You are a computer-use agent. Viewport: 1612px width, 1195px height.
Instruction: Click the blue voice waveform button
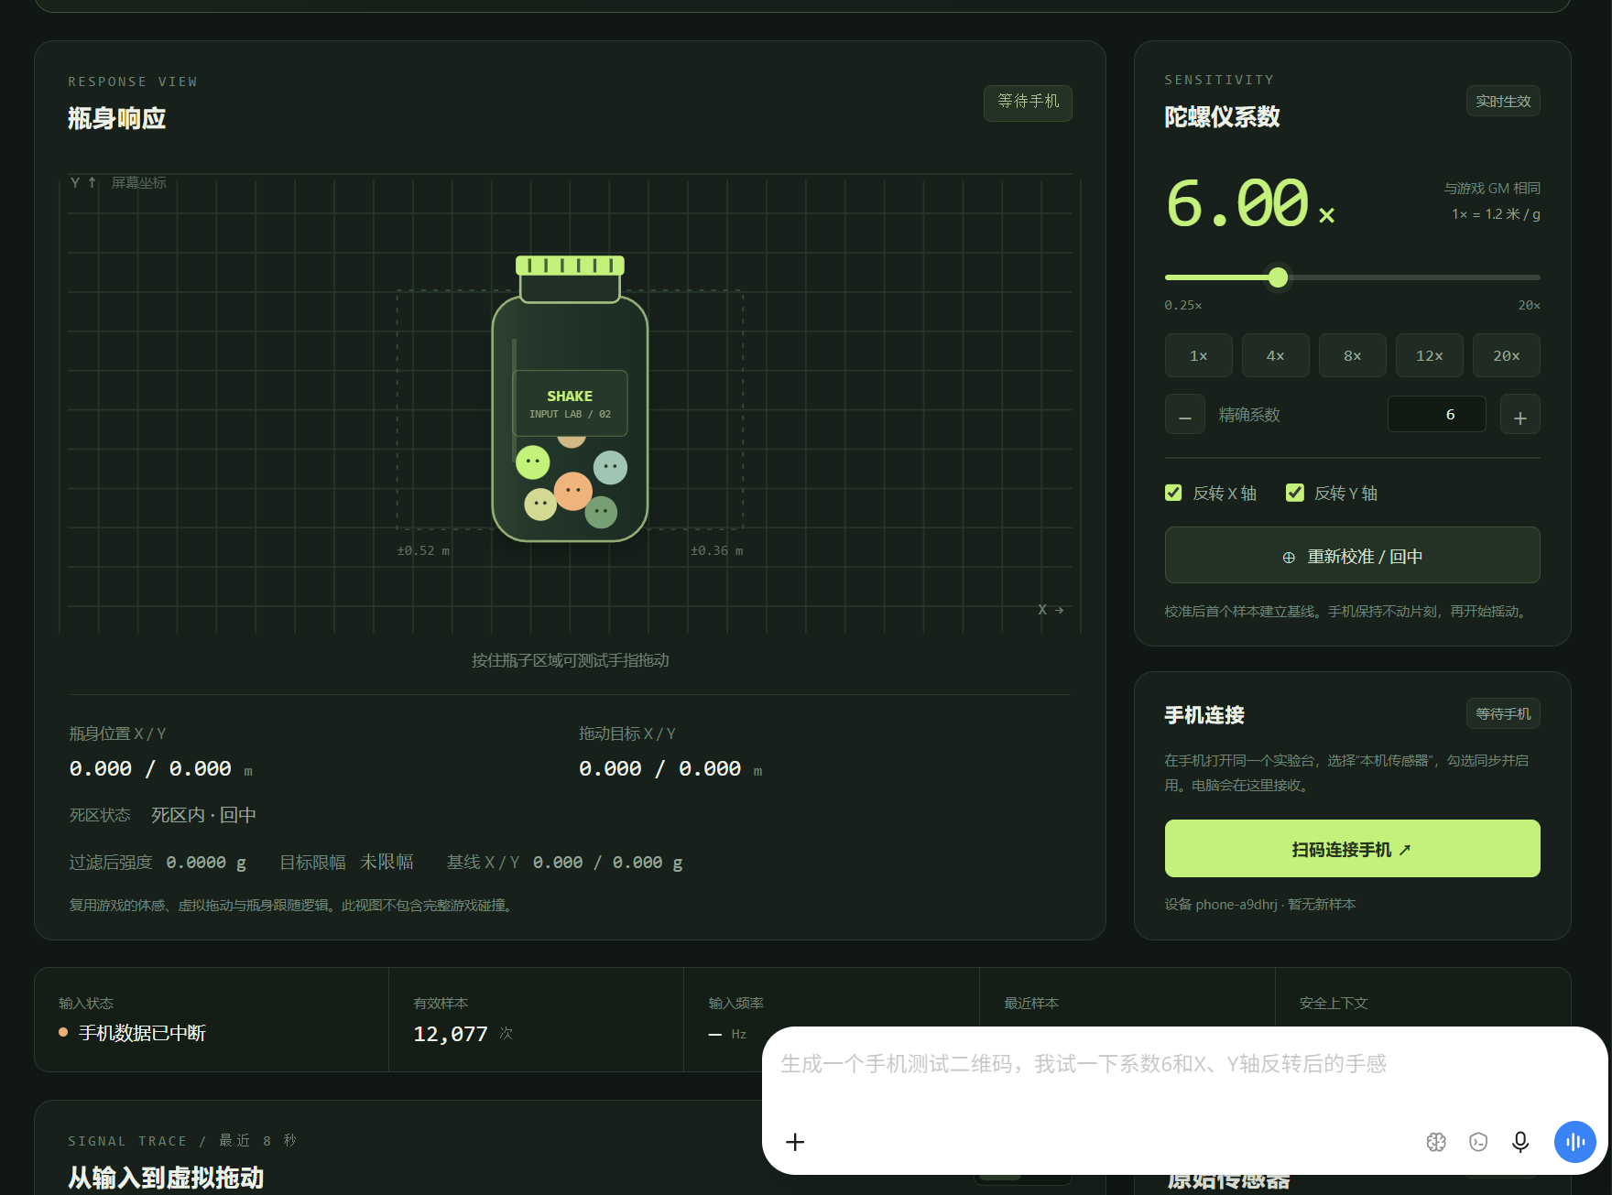1575,1142
